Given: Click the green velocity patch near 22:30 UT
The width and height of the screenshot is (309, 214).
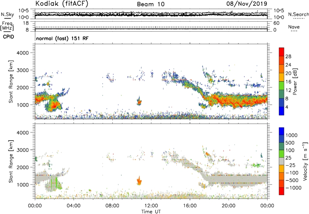Looking at the screenshot, I should [x=256, y=165].
